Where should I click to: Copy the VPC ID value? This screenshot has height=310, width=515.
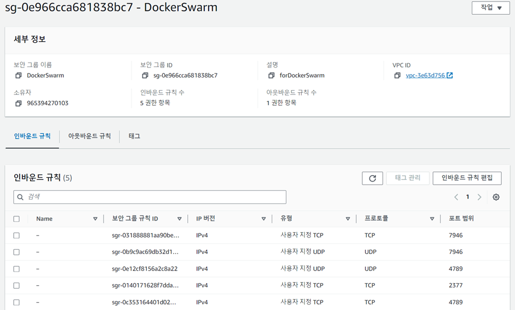coord(397,75)
